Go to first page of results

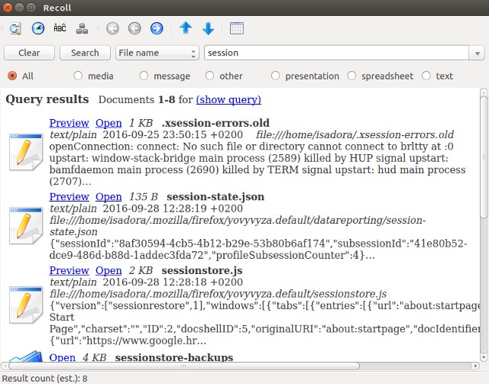click(112, 28)
